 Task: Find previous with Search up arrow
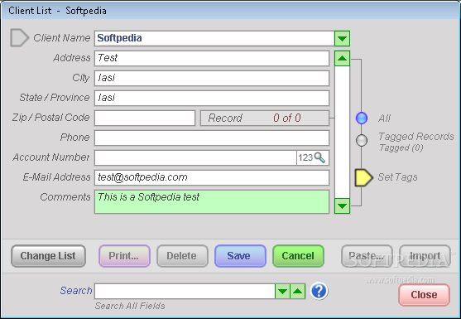click(297, 292)
